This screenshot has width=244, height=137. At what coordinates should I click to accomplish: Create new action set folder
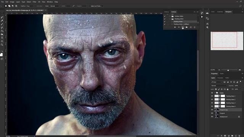[x=186, y=27]
